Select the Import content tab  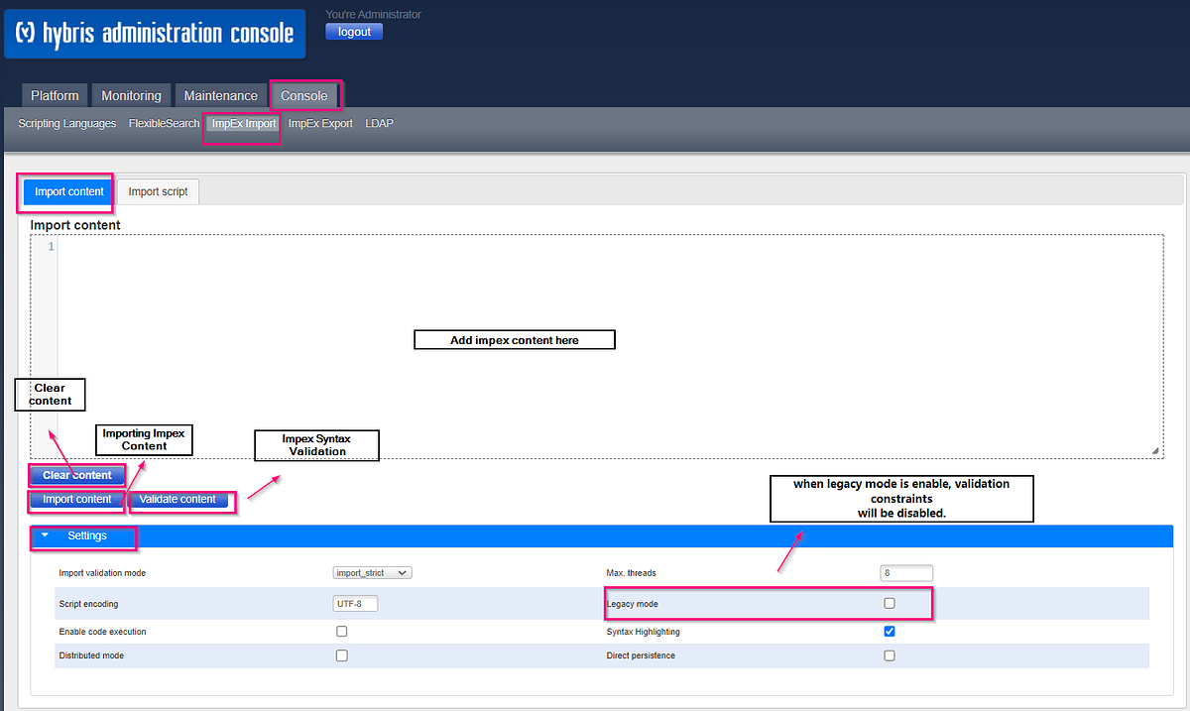click(x=67, y=190)
